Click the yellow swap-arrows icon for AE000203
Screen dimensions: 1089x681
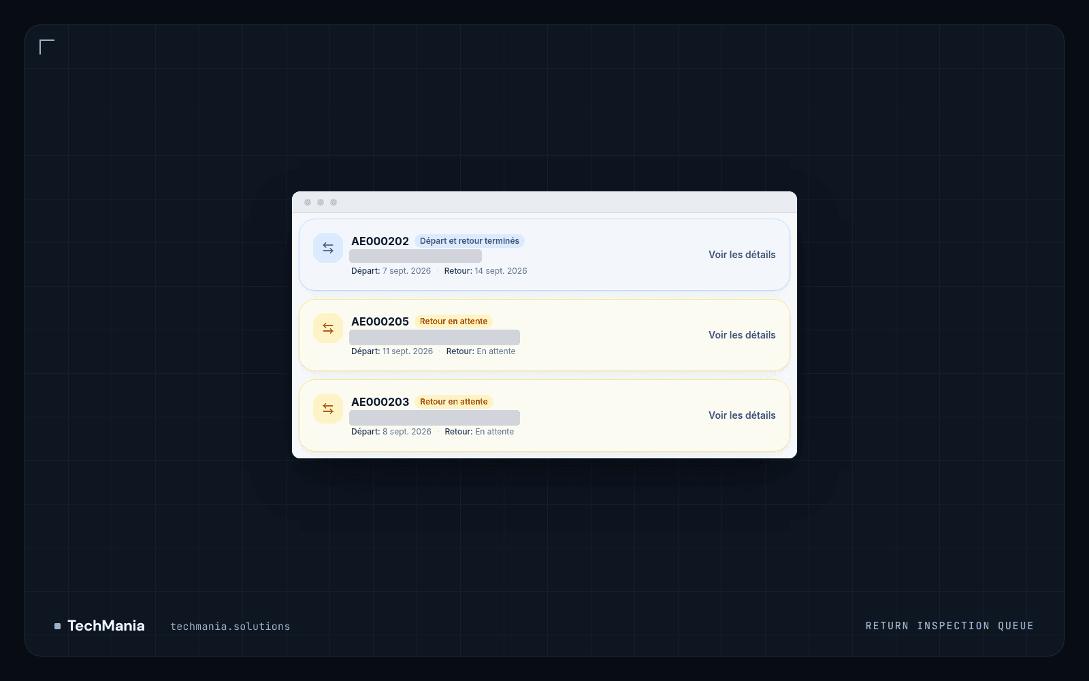tap(328, 409)
